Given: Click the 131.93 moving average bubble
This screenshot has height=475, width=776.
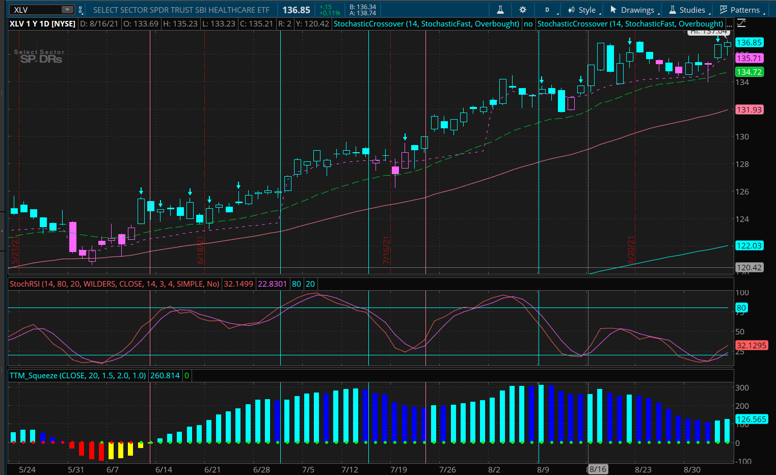Looking at the screenshot, I should coord(749,109).
